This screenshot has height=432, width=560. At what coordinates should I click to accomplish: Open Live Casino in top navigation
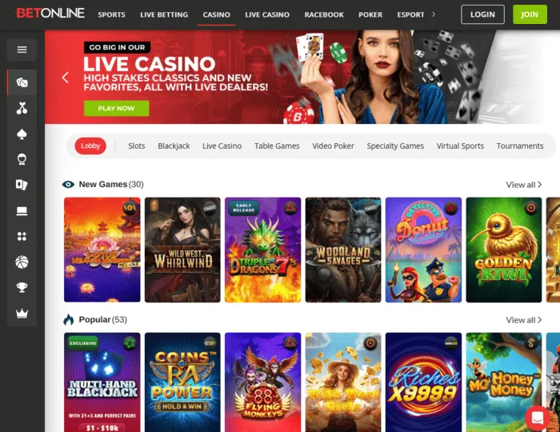pyautogui.click(x=267, y=14)
